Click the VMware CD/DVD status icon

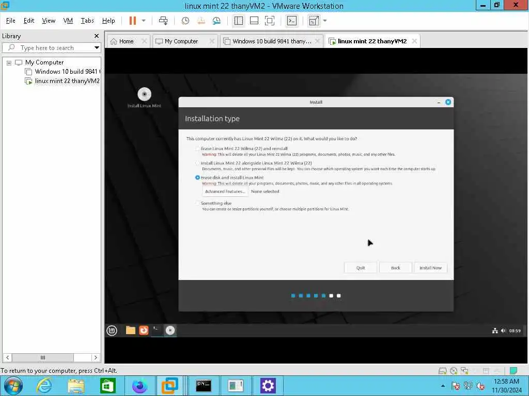[454, 371]
